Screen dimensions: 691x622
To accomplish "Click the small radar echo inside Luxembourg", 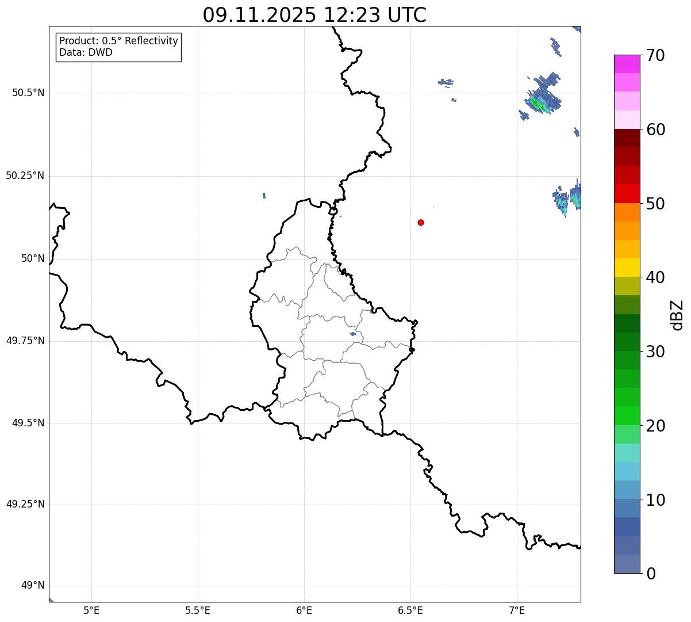I will 353,334.
